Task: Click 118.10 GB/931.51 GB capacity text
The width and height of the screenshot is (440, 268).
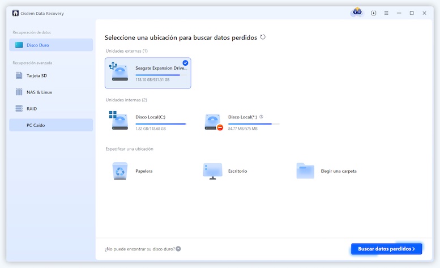Action: click(152, 80)
